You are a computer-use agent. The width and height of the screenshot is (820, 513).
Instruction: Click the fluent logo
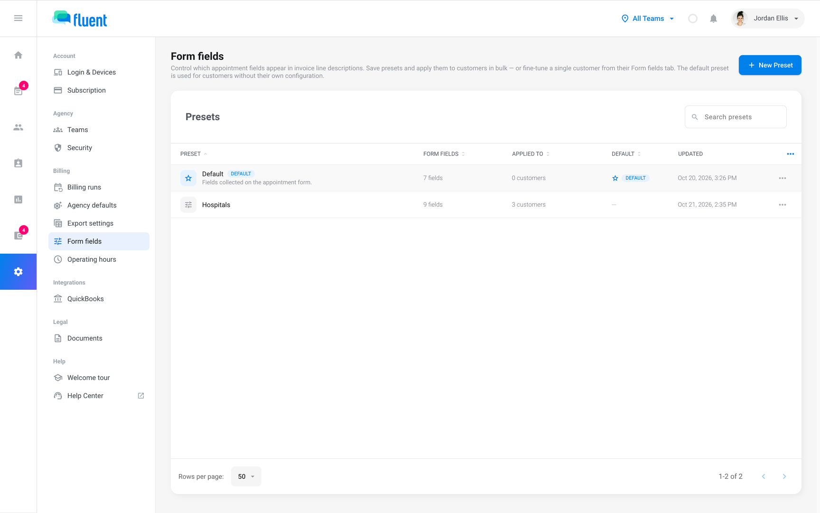(80, 19)
